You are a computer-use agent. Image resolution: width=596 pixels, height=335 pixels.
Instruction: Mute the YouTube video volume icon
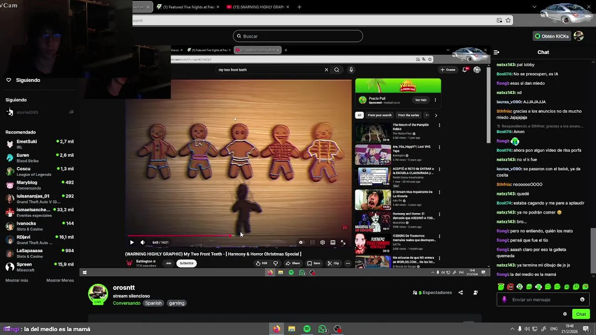[142, 242]
